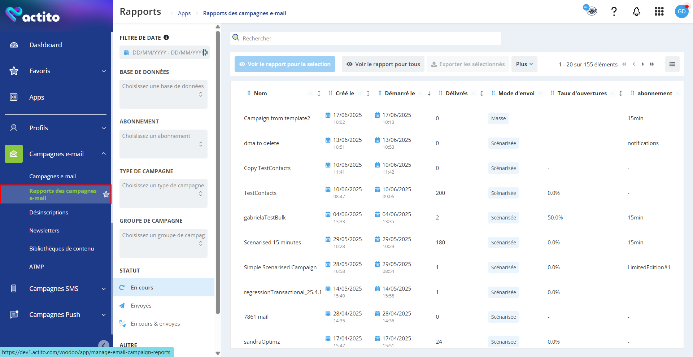Click the Masse mode tag
Image resolution: width=693 pixels, height=357 pixels.
pos(498,118)
